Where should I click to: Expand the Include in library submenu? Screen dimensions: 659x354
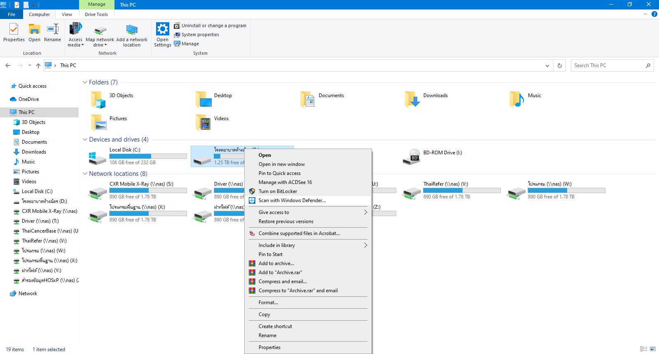click(308, 245)
